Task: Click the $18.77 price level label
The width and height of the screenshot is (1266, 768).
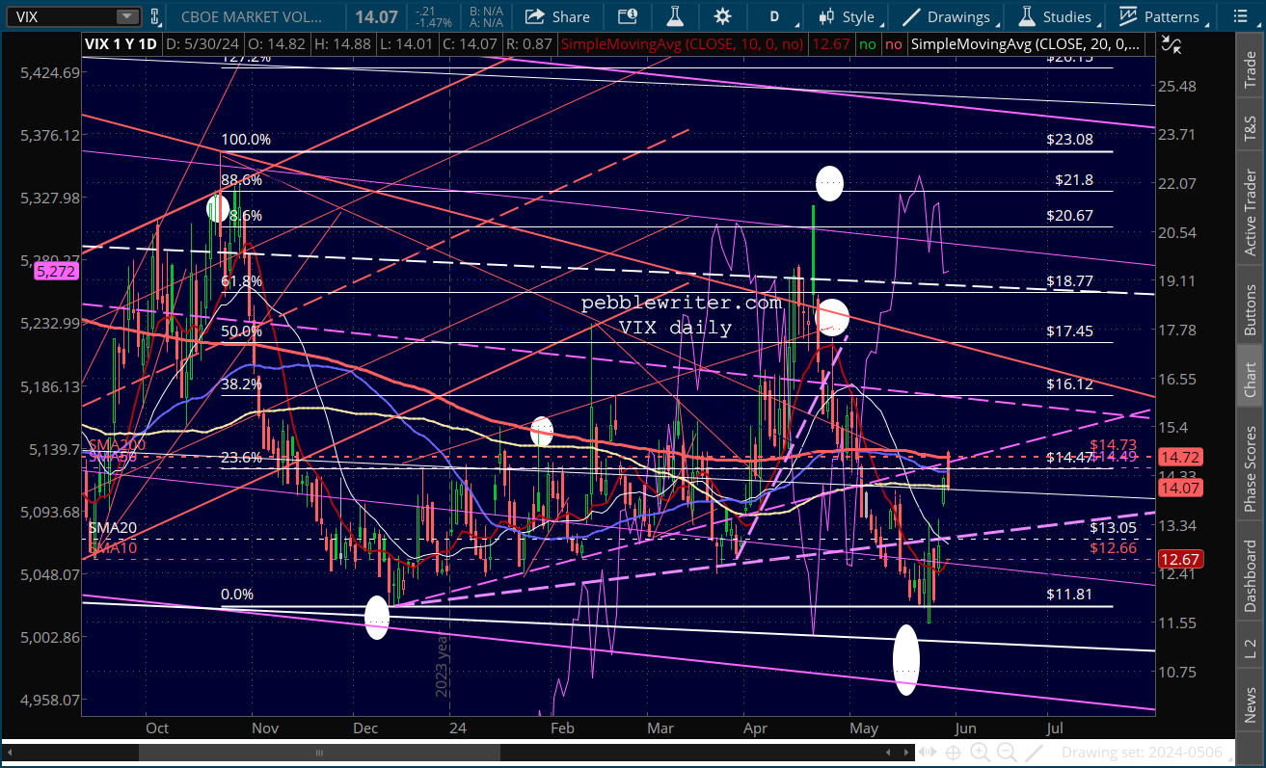Action: (1069, 281)
